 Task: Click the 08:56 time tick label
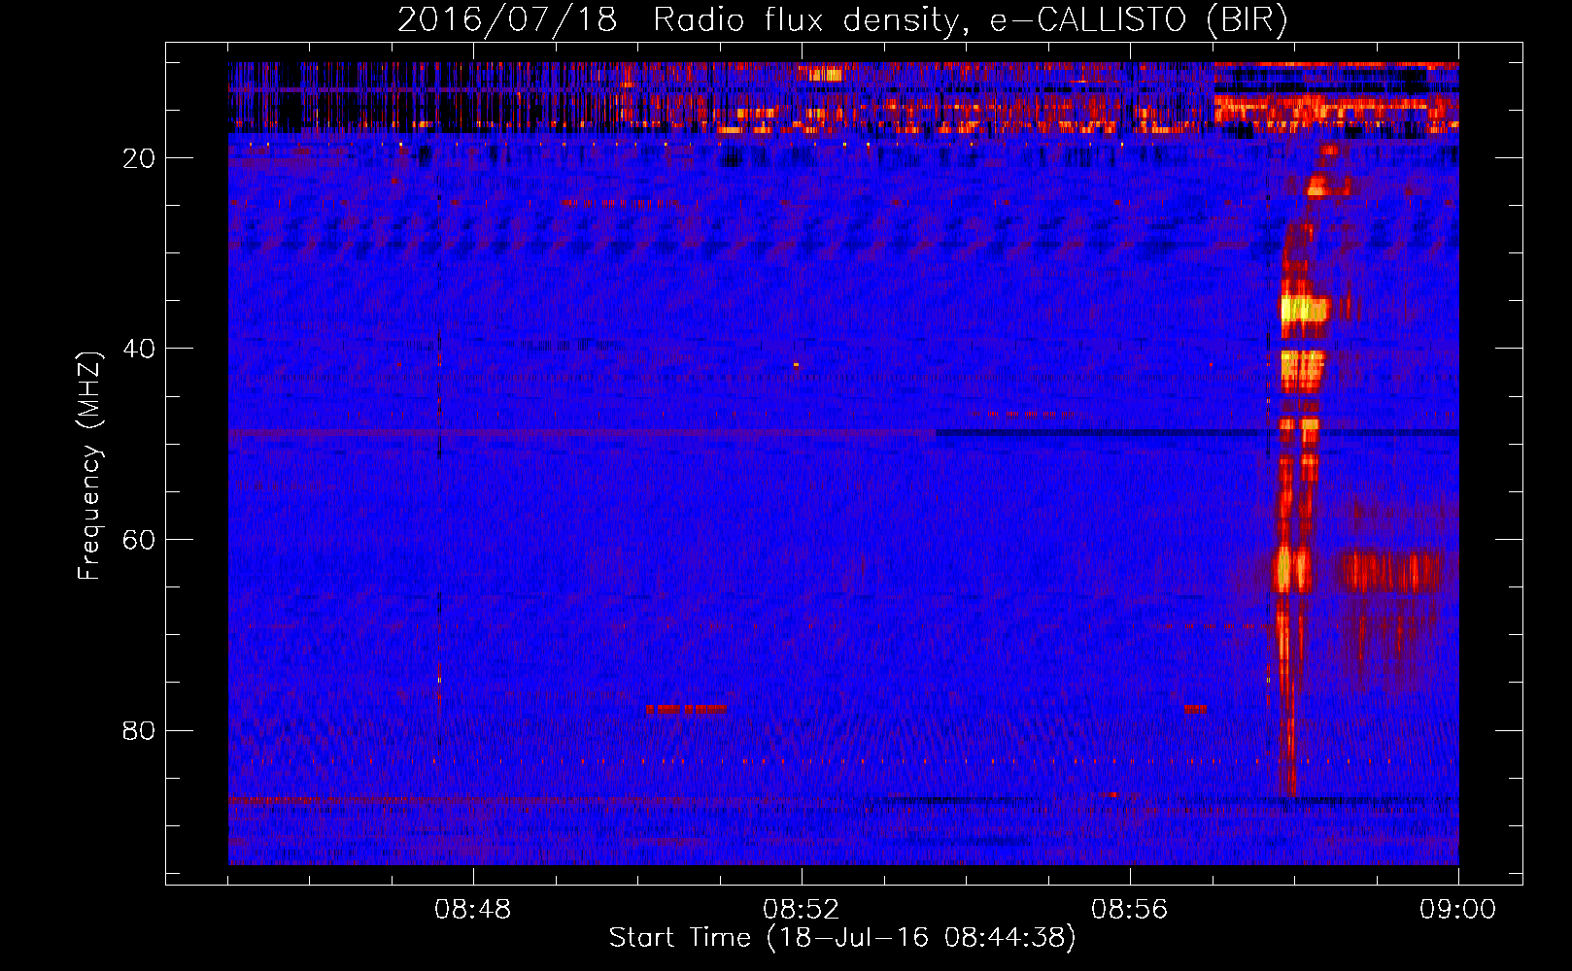(1130, 910)
